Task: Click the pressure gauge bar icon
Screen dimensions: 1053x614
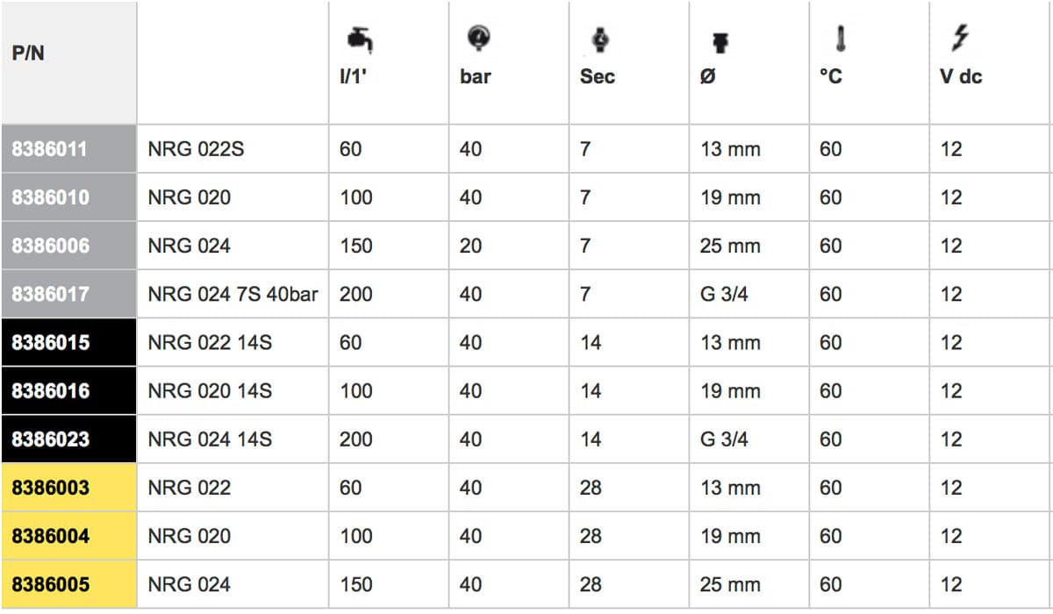Action: point(479,39)
